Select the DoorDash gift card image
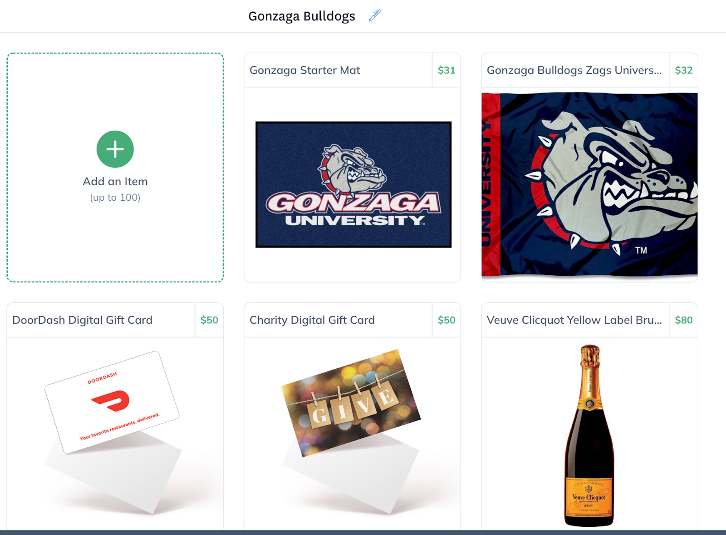The width and height of the screenshot is (726, 535). tap(113, 431)
